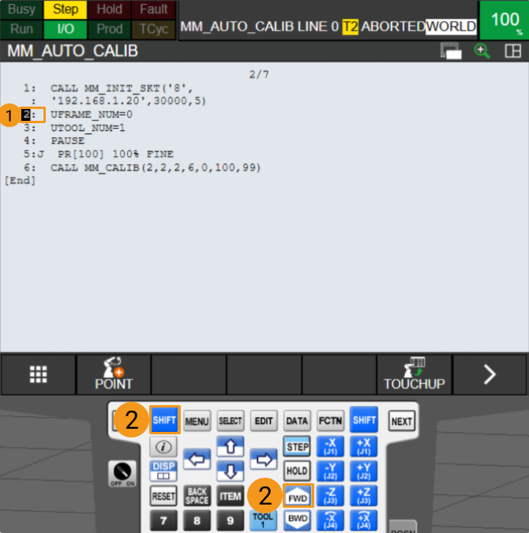This screenshot has width=529, height=533.
Task: Click the right SHIFT key
Action: pyautogui.click(x=364, y=420)
